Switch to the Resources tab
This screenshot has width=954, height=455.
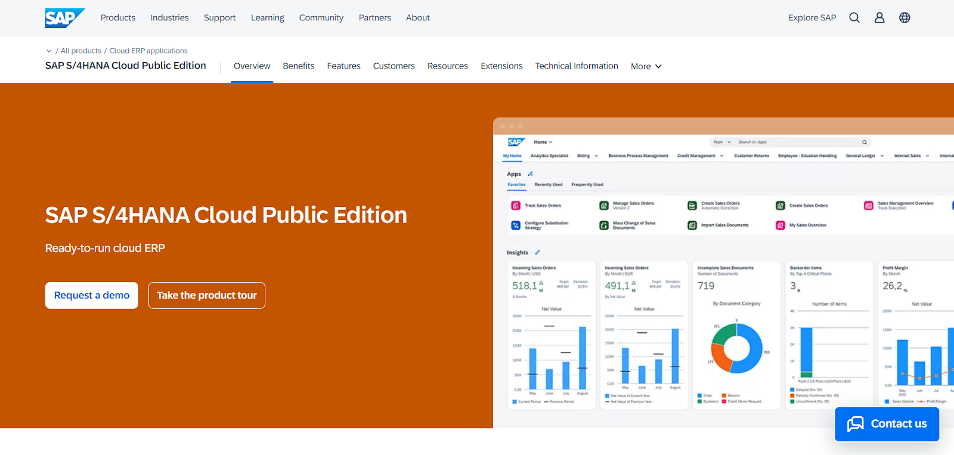coord(448,66)
